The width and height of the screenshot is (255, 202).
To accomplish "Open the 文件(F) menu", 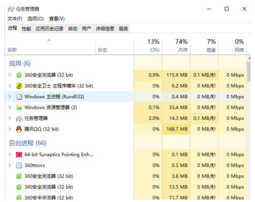I will 14,18.
